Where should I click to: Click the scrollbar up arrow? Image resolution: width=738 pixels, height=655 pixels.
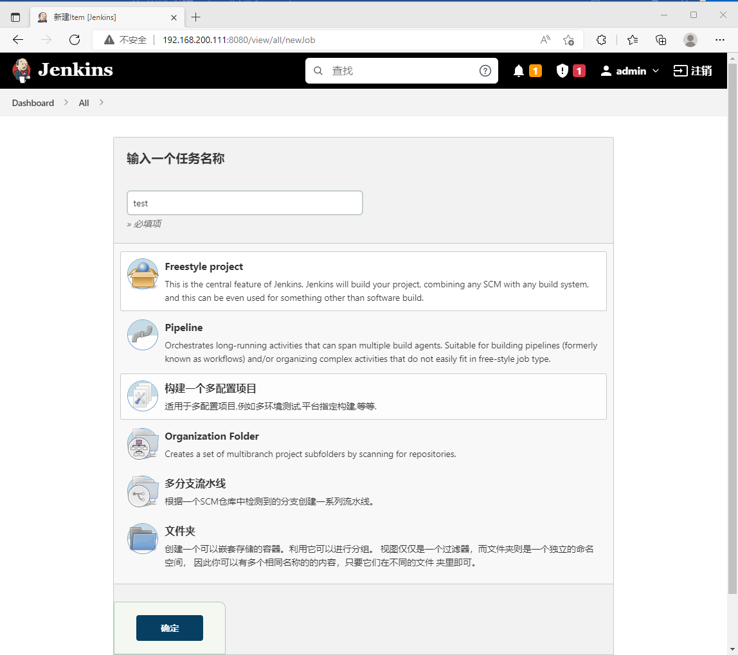tap(732, 58)
